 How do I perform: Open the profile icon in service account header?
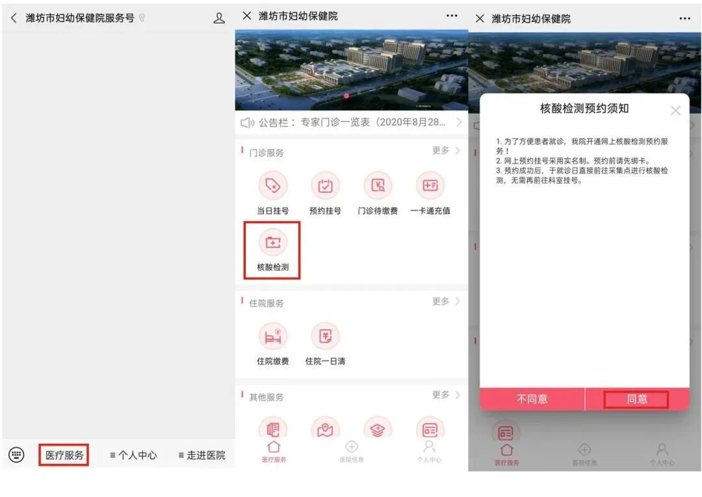[x=219, y=18]
